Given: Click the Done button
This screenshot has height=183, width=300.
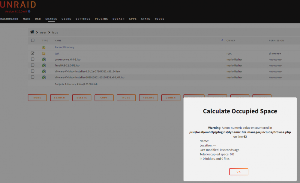Looking at the screenshot, I should [x=37, y=97].
